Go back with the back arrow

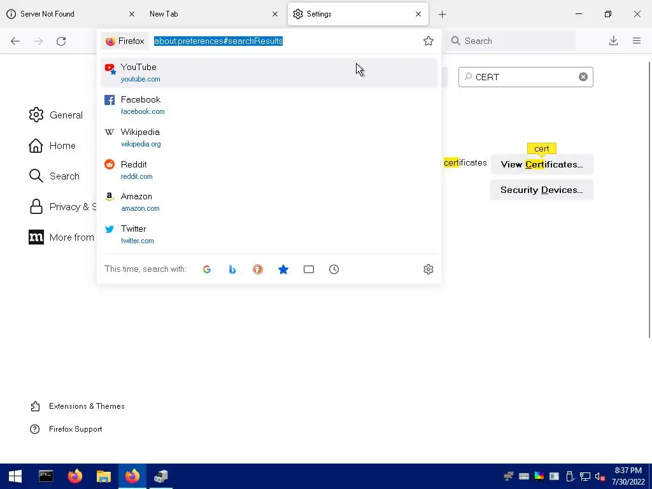(15, 41)
